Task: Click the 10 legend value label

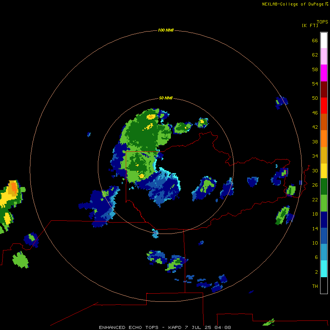Action: point(315,243)
